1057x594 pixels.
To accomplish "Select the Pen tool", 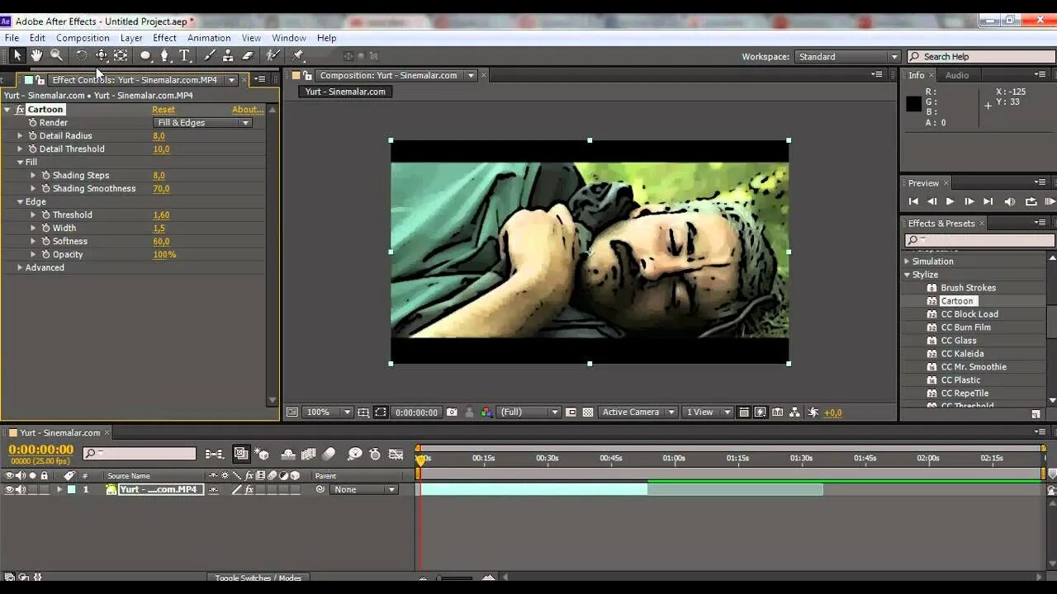I will (164, 55).
